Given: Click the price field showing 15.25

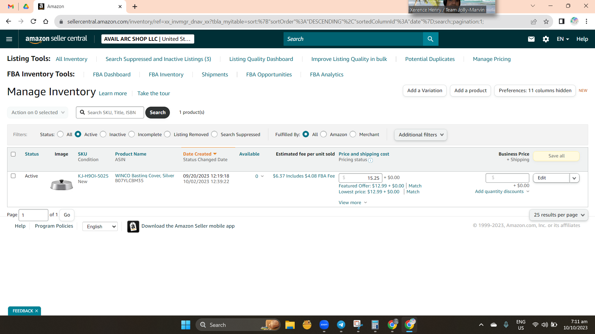Looking at the screenshot, I should point(360,178).
